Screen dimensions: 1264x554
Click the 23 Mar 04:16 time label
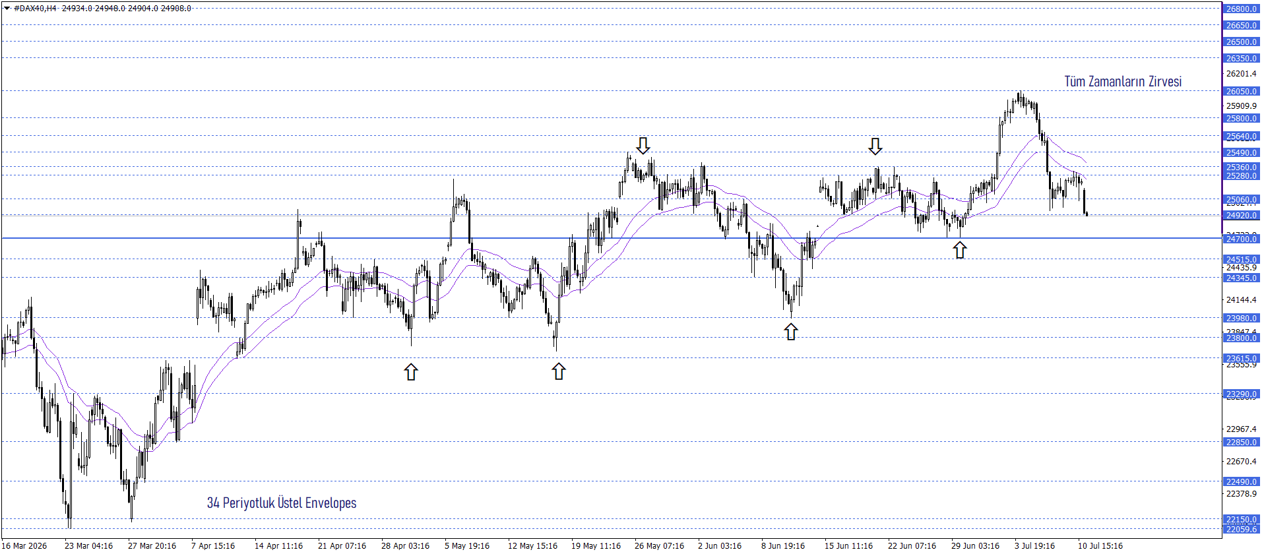pyautogui.click(x=88, y=546)
